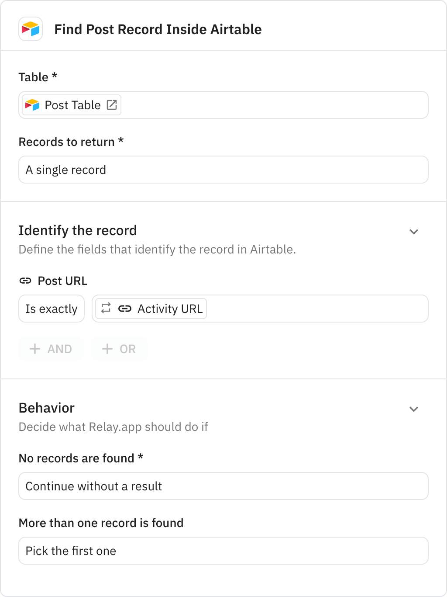This screenshot has width=447, height=597.
Task: Click the loop icon in the Activity URL token
Action: point(106,309)
